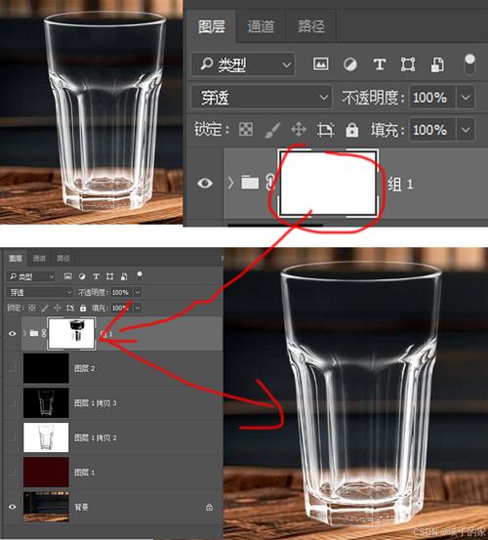The height and width of the screenshot is (540, 488).
Task: Select the 图层 1 拷贝 2 layer name
Action: click(x=96, y=437)
